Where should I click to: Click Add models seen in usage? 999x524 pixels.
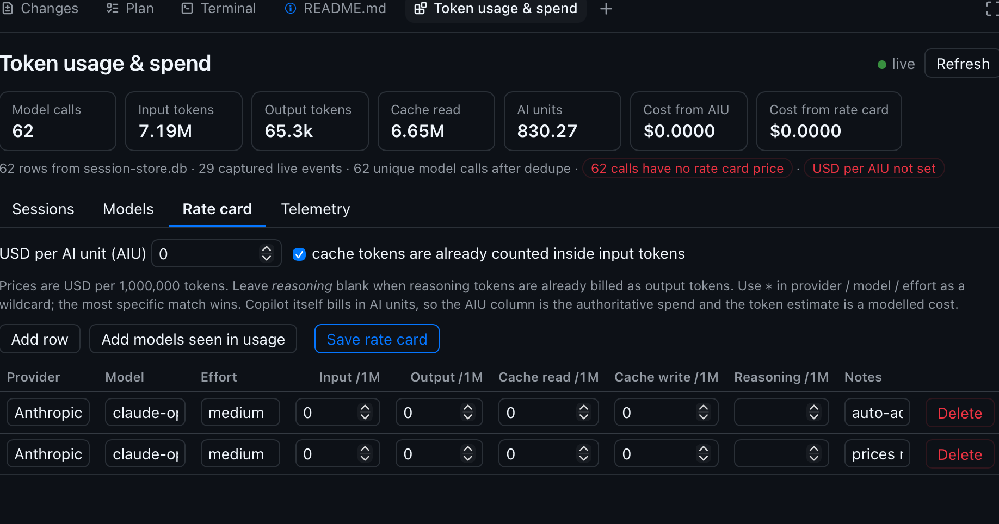click(193, 339)
